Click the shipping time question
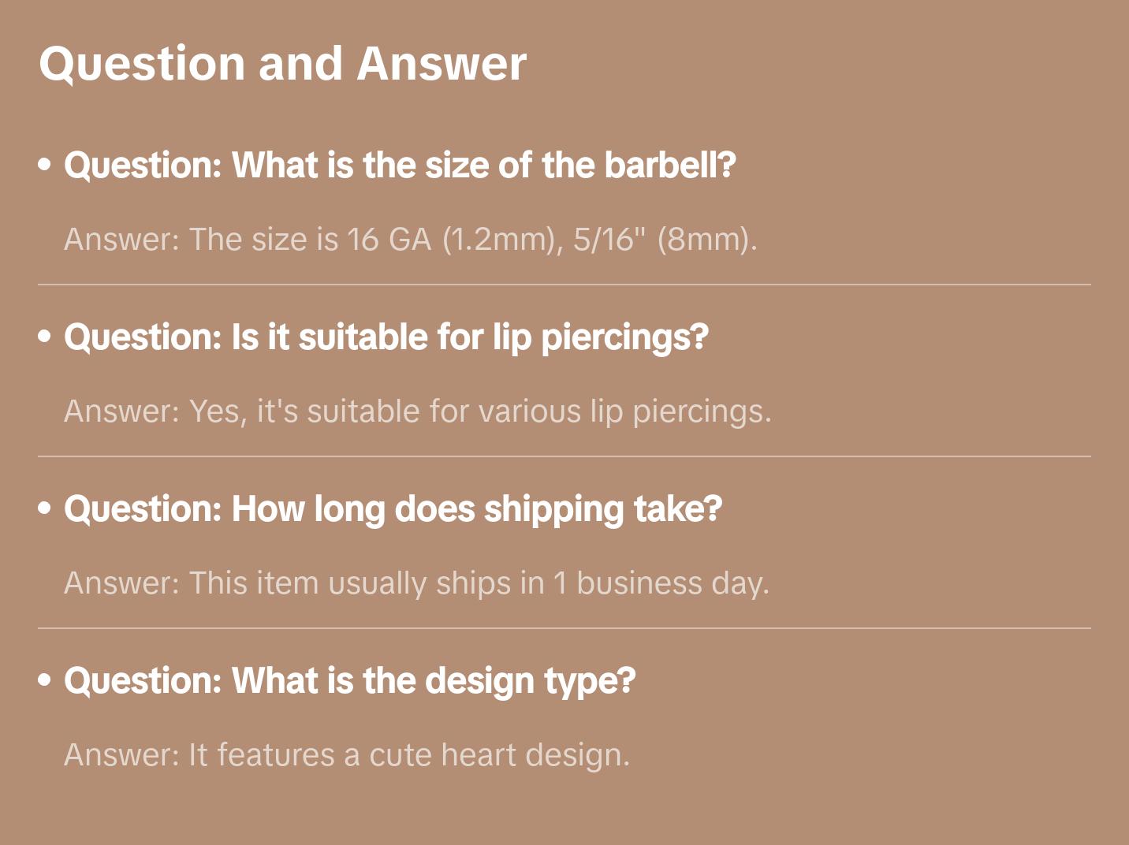Image resolution: width=1129 pixels, height=845 pixels. 393,509
